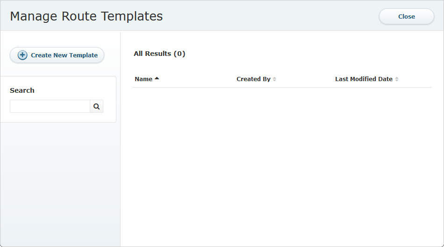Click the Last Modified Date sort arrows

(397, 79)
